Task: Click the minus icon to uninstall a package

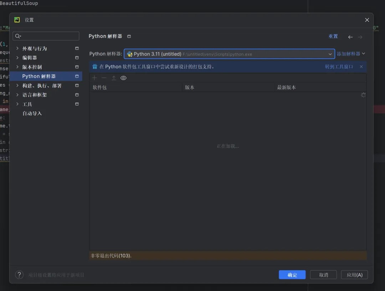Action: tap(104, 78)
